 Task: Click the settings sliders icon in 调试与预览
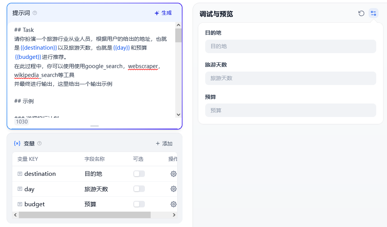click(x=373, y=13)
